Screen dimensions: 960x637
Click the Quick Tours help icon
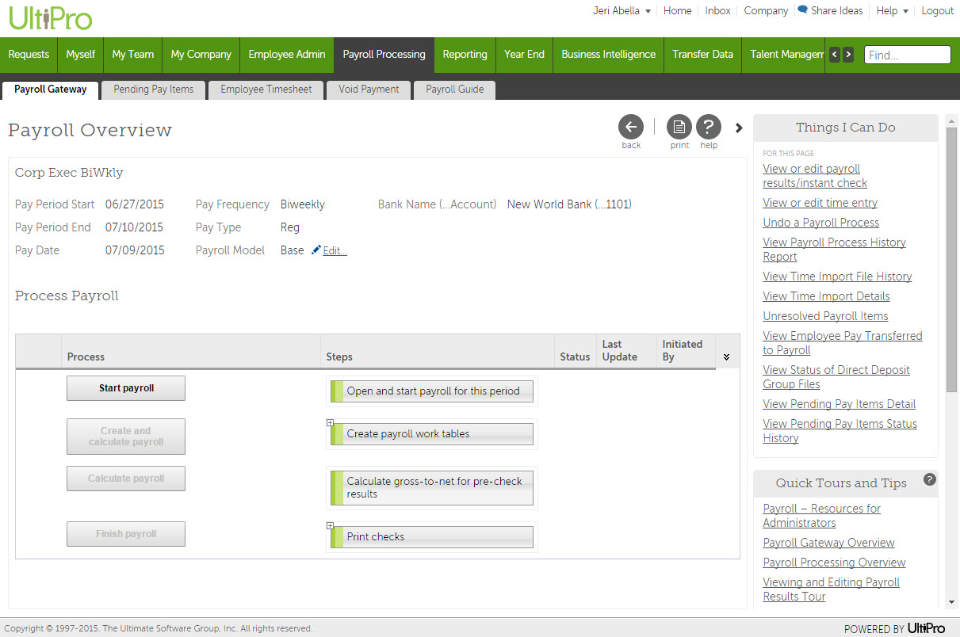[930, 479]
